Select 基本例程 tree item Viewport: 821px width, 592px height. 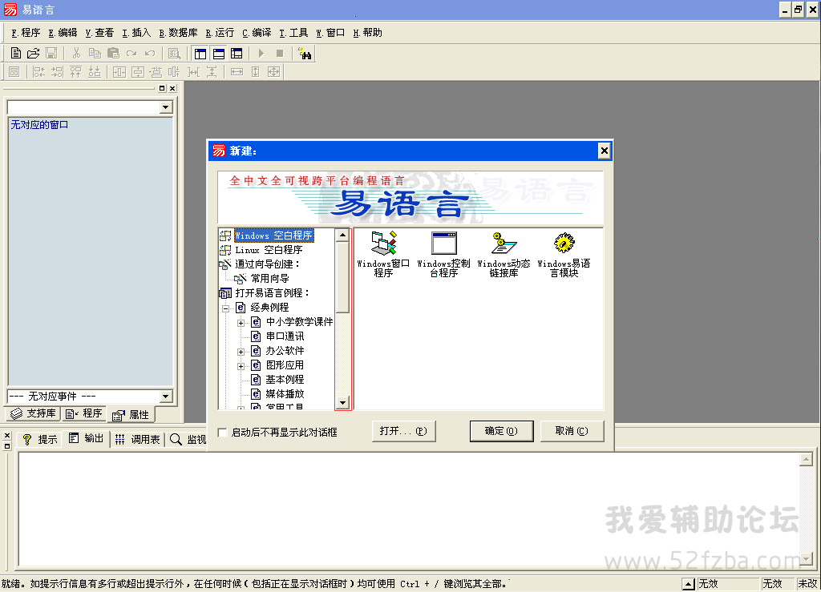tap(285, 380)
